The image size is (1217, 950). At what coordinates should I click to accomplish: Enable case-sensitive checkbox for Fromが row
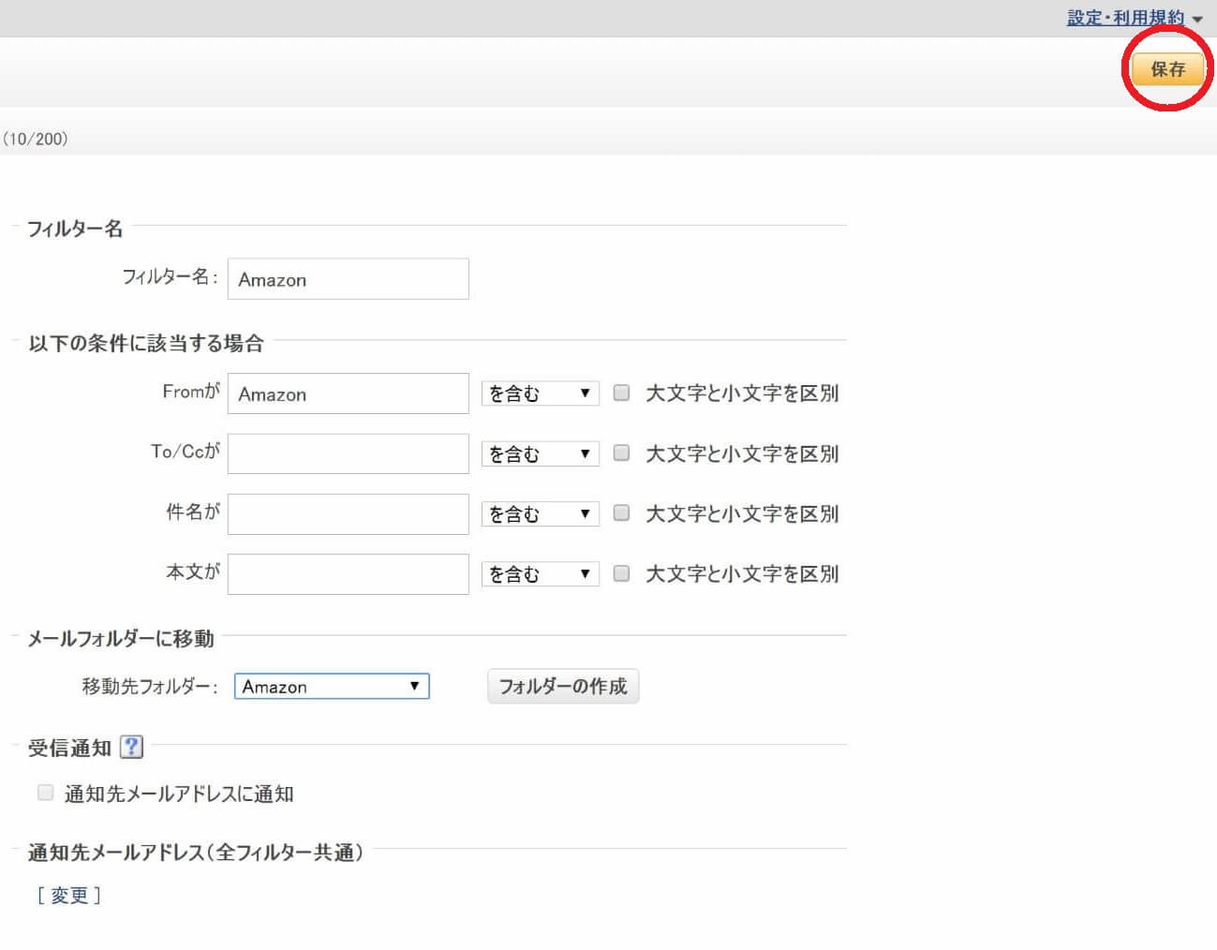pyautogui.click(x=621, y=393)
